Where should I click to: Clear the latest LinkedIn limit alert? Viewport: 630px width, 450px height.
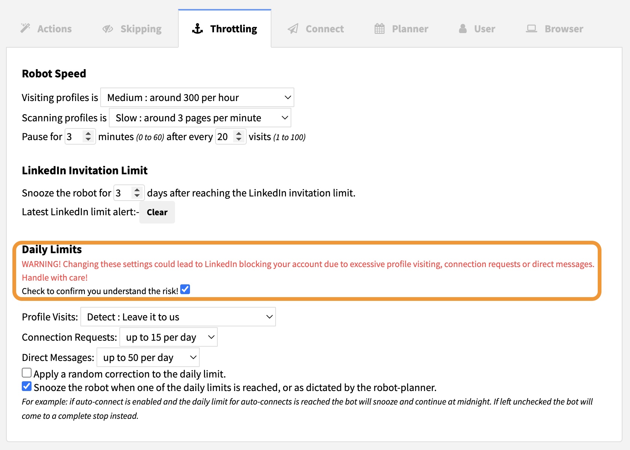point(157,212)
